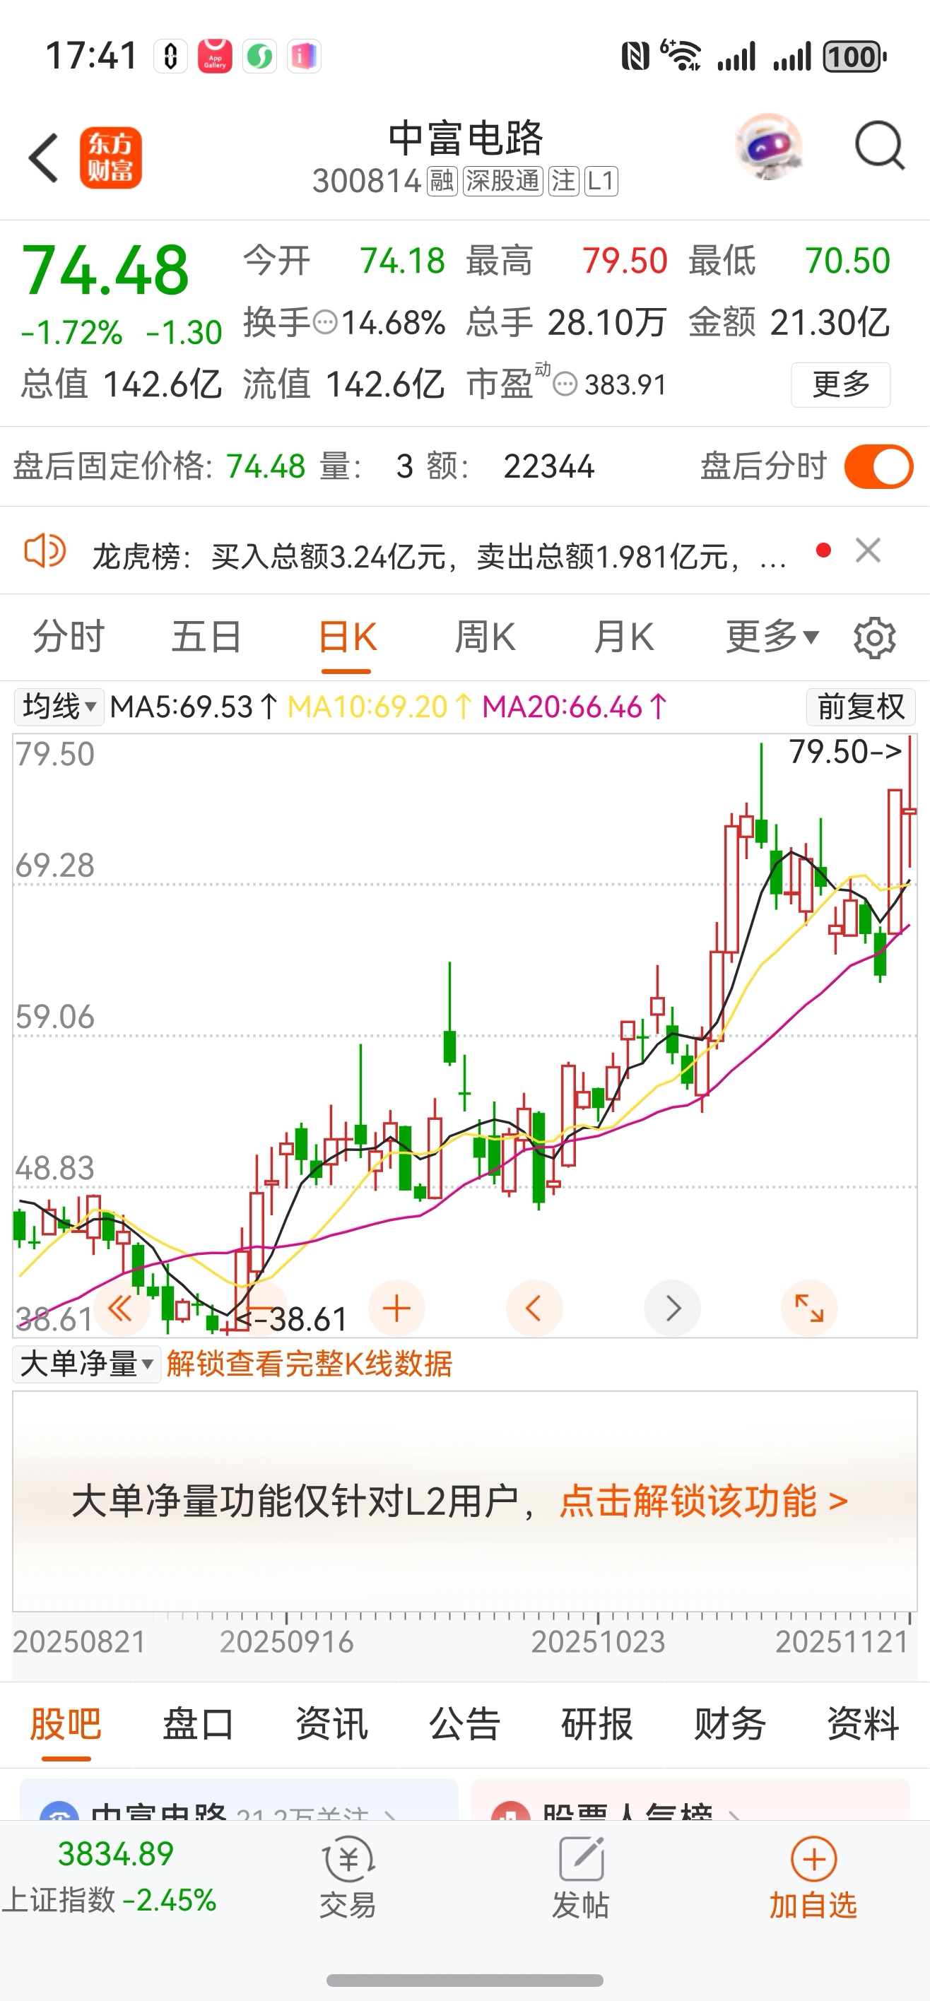Open the 龙虎榜 announcement text
The image size is (930, 2001).
coord(440,556)
